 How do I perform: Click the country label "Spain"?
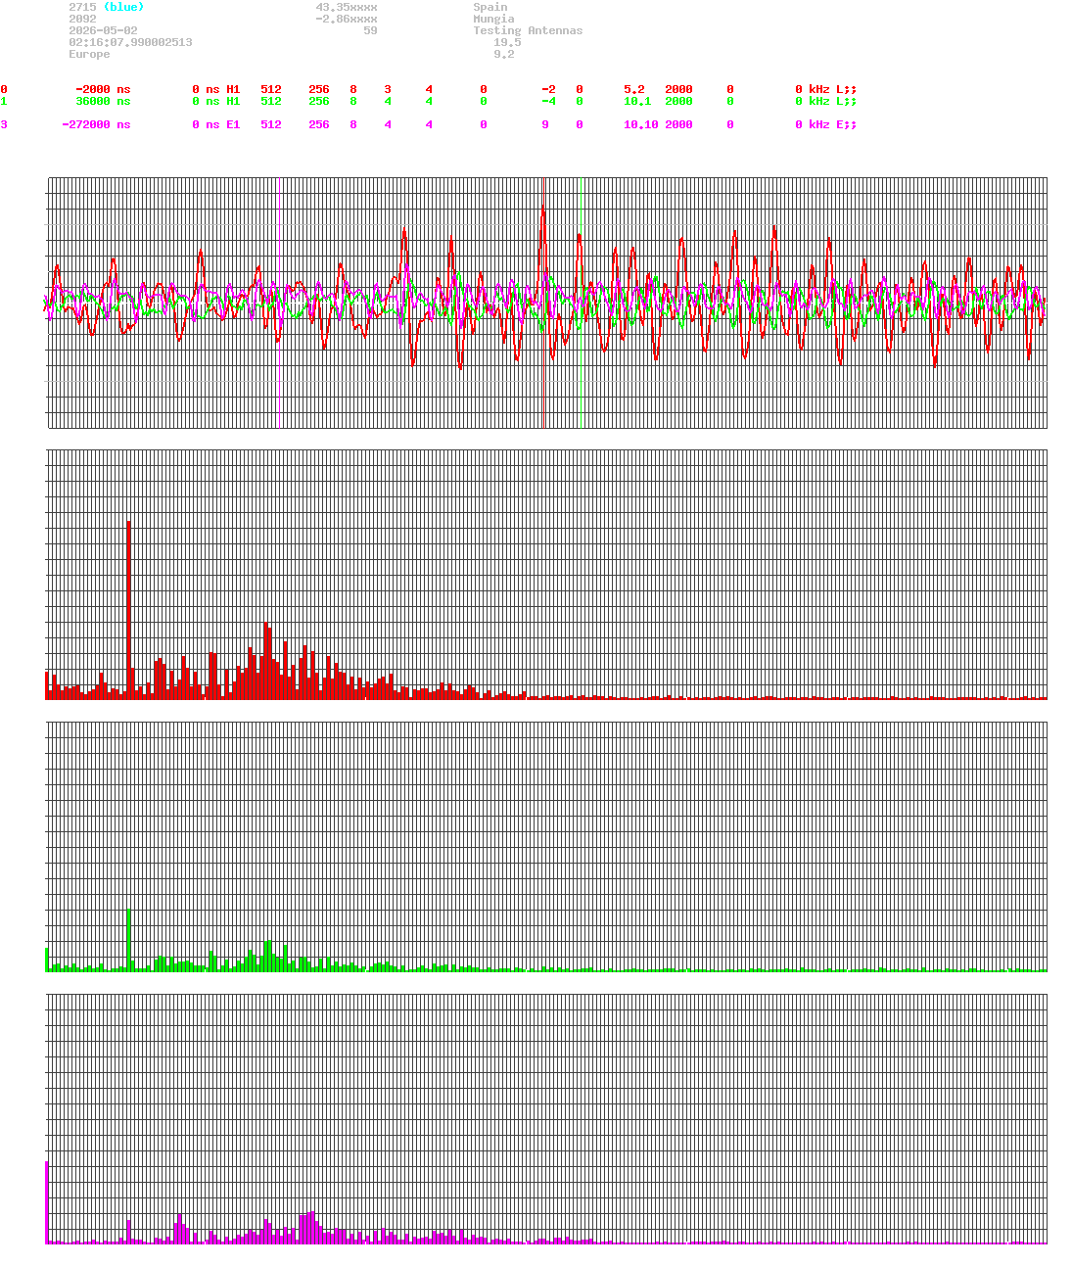[x=490, y=7]
